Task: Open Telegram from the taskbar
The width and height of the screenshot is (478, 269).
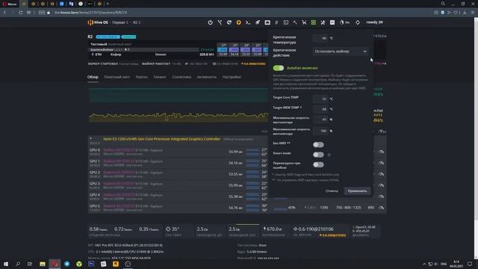Action: 66,264
